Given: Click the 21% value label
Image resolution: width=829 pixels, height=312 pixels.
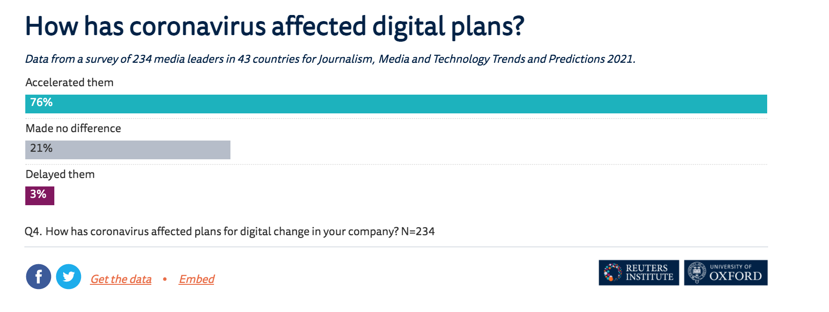Looking at the screenshot, I should click(41, 149).
